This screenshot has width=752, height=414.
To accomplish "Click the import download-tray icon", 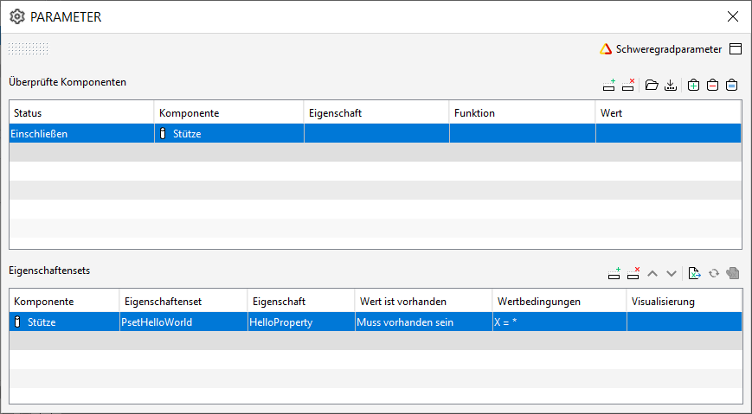I will click(671, 86).
